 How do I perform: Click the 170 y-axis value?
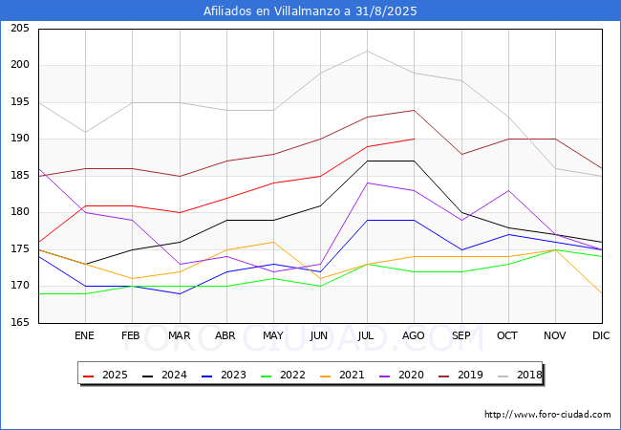(20, 286)
